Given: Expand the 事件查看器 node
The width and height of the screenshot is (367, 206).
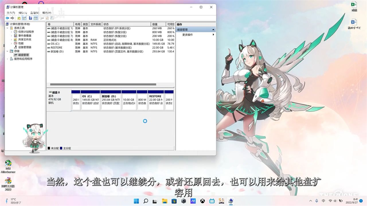Looking at the screenshot, I should [x=11, y=36].
